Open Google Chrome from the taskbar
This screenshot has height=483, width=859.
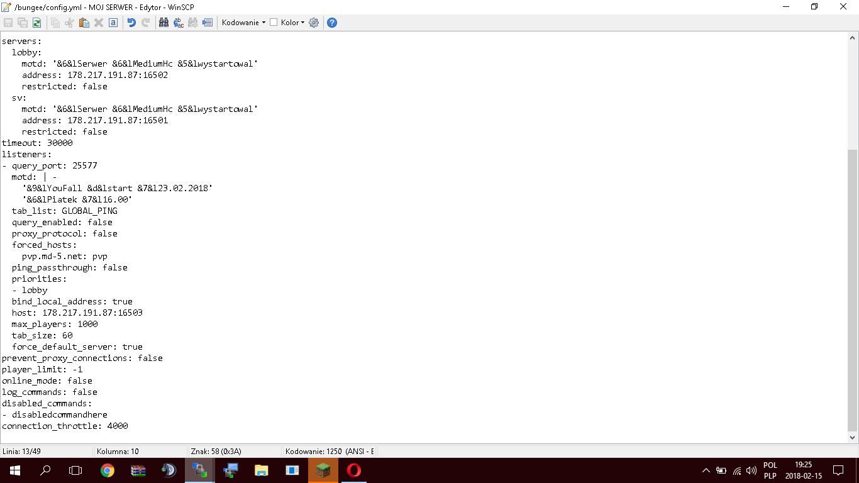click(108, 470)
